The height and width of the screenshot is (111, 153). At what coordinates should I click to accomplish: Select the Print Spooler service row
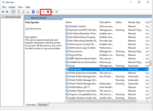click(x=107, y=69)
